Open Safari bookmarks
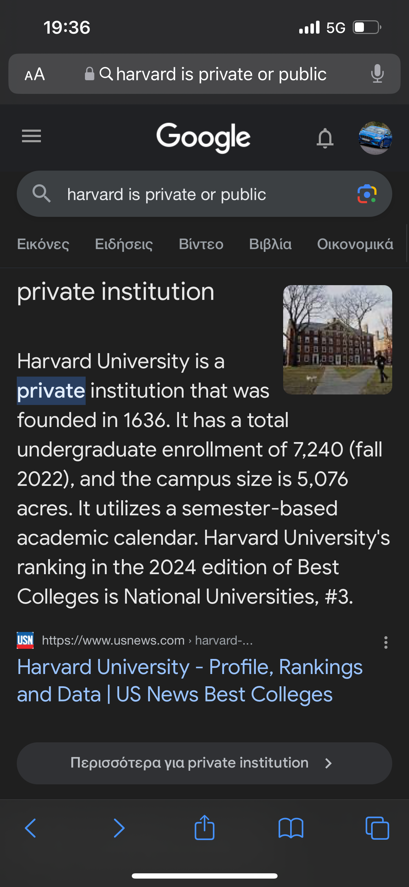Screen dimensions: 409x887 [x=291, y=828]
